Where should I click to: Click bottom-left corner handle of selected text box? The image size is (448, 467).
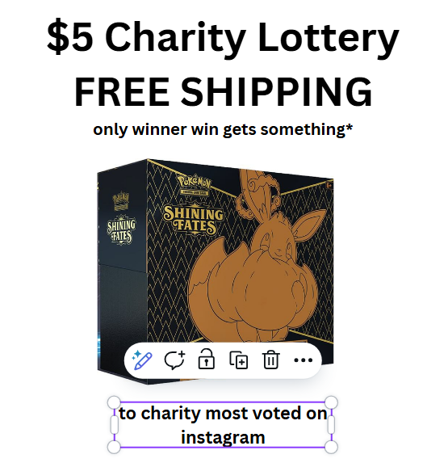click(114, 447)
